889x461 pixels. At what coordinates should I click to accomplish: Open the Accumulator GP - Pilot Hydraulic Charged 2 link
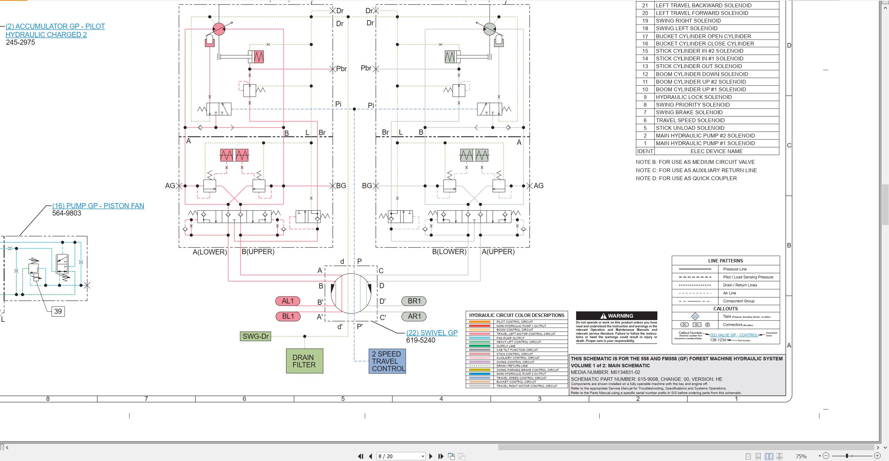(55, 31)
